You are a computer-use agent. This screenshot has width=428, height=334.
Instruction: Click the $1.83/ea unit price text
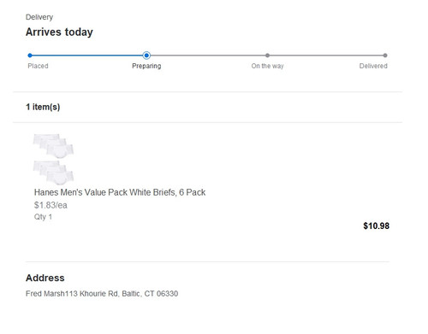(x=51, y=205)
